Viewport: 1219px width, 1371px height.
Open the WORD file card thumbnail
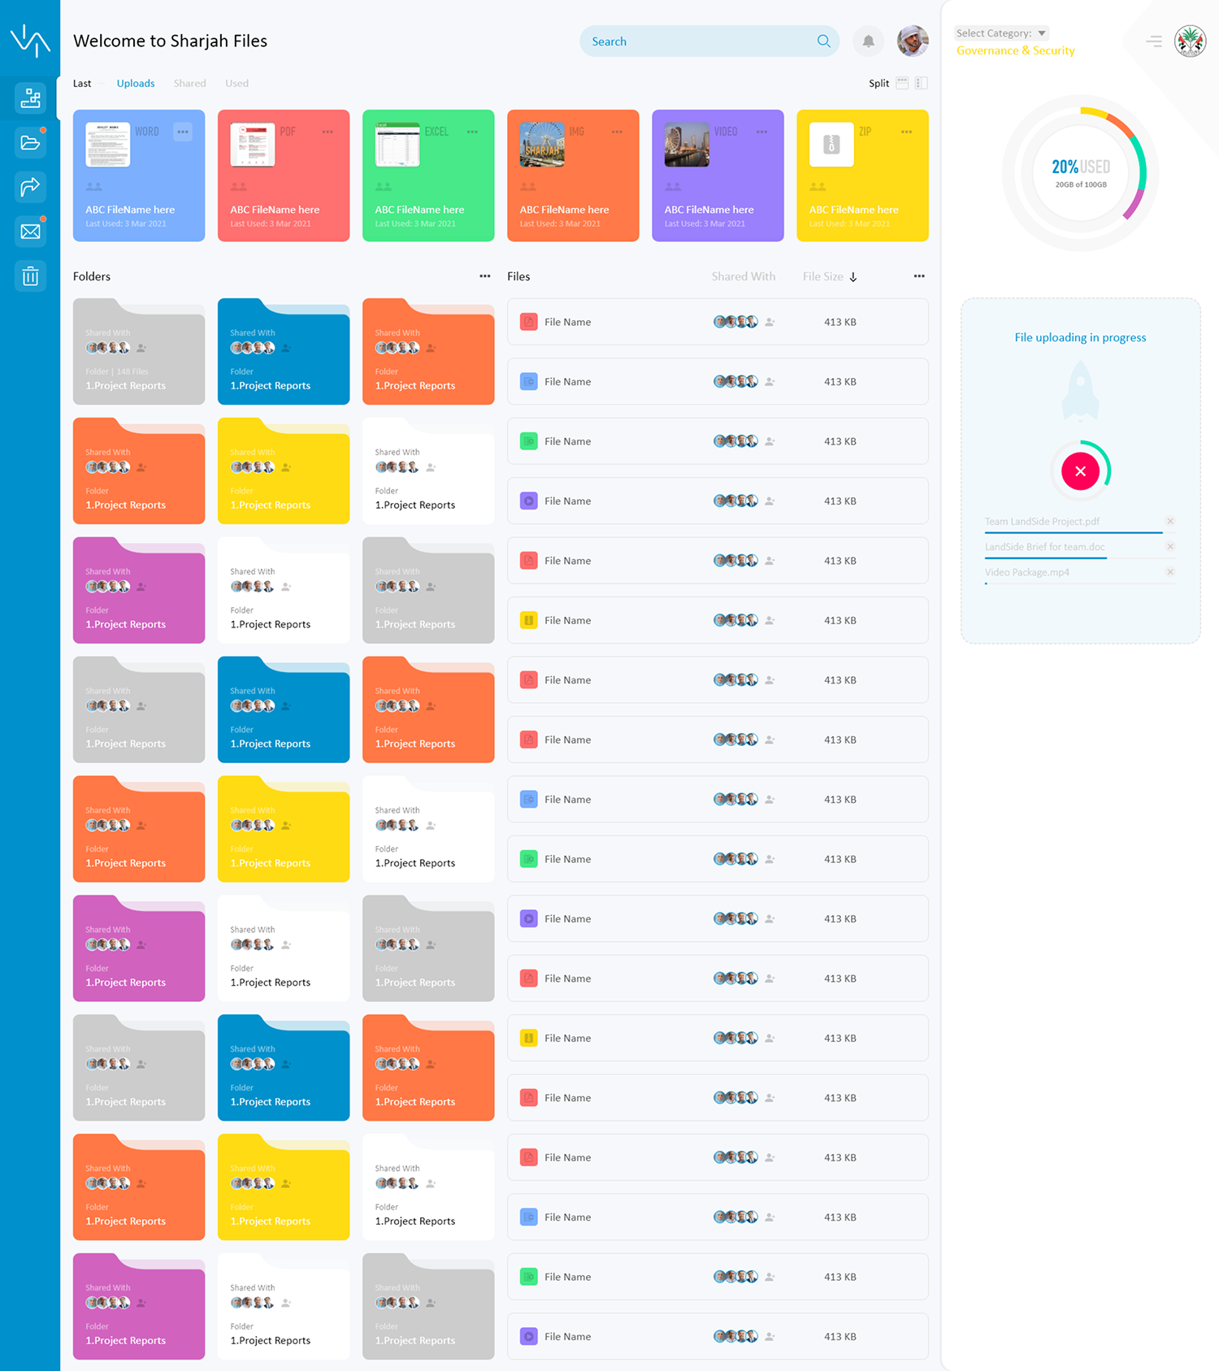click(108, 145)
